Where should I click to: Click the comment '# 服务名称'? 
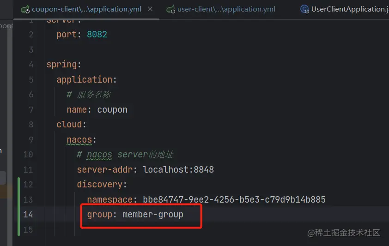point(89,95)
